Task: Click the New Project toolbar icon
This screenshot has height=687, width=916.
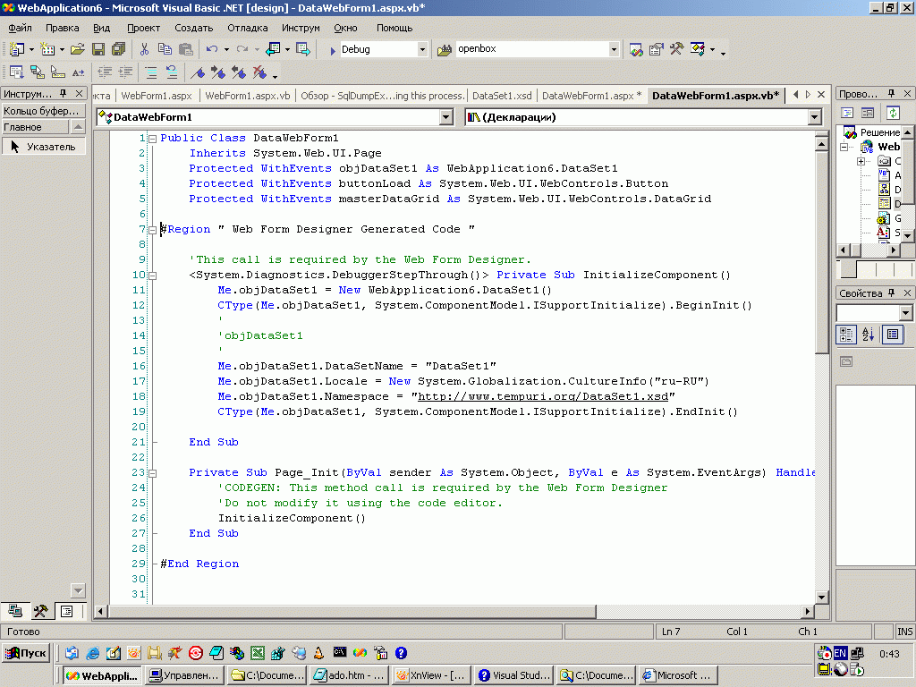Action: [17, 50]
